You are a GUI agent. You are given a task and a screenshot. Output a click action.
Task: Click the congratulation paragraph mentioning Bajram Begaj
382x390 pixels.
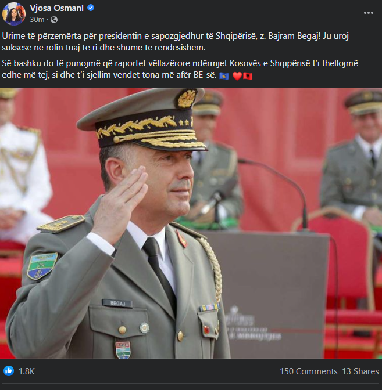(x=176, y=42)
